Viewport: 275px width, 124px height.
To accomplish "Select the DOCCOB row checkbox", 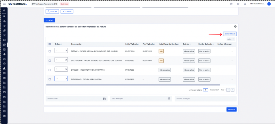I will (x=50, y=70).
